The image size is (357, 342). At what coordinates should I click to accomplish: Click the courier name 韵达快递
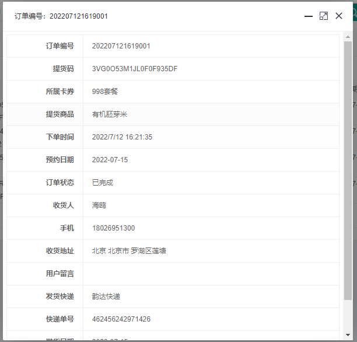tap(106, 296)
